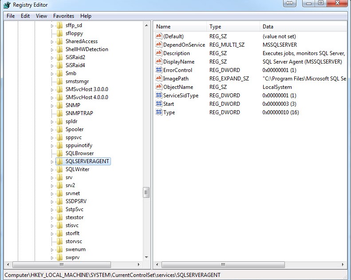Click the ImagePath value icon

click(x=159, y=78)
